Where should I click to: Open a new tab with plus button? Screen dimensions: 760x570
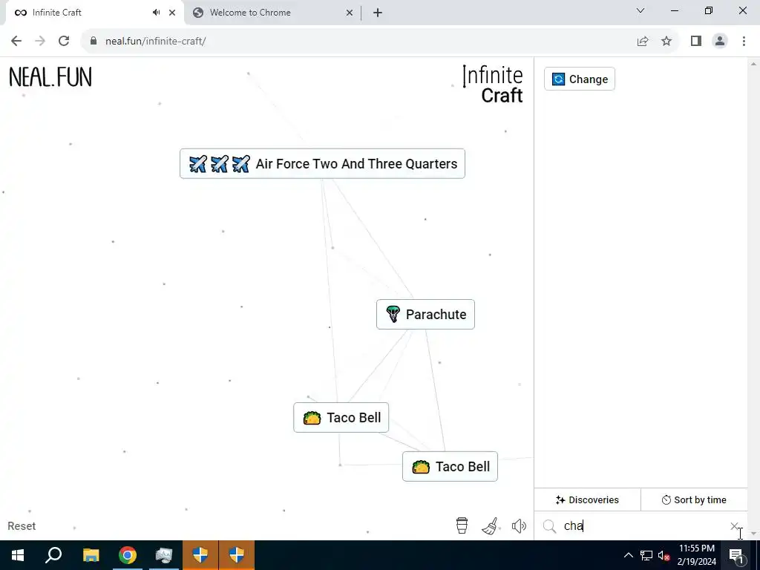click(x=378, y=13)
